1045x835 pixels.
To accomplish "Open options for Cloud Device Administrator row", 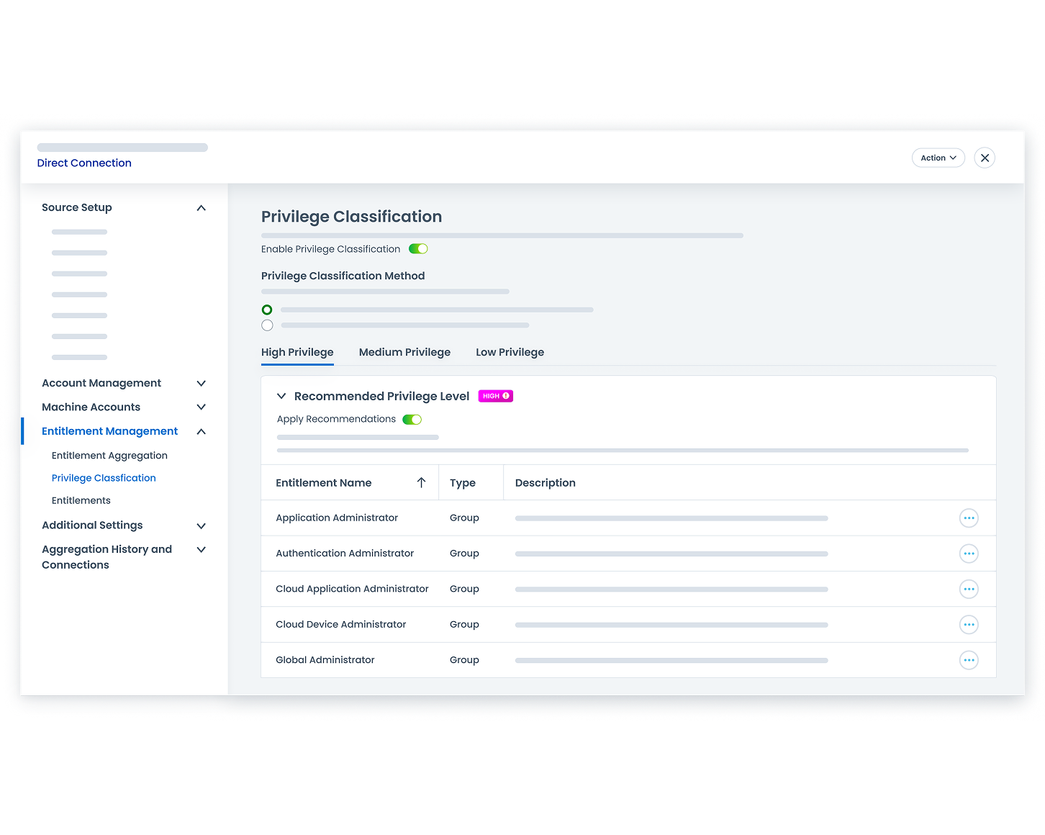I will [x=969, y=624].
